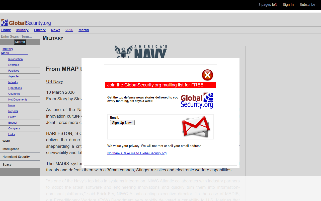Viewport: 321px width, 201px height.
Task: Open Policy in the sidebar
Action: coord(12,117)
